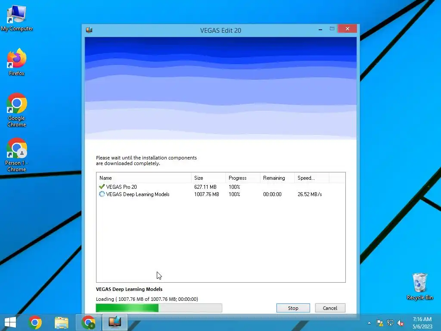Screen dimensions: 441x331
Task: Open the network tray icon
Action: click(x=390, y=323)
